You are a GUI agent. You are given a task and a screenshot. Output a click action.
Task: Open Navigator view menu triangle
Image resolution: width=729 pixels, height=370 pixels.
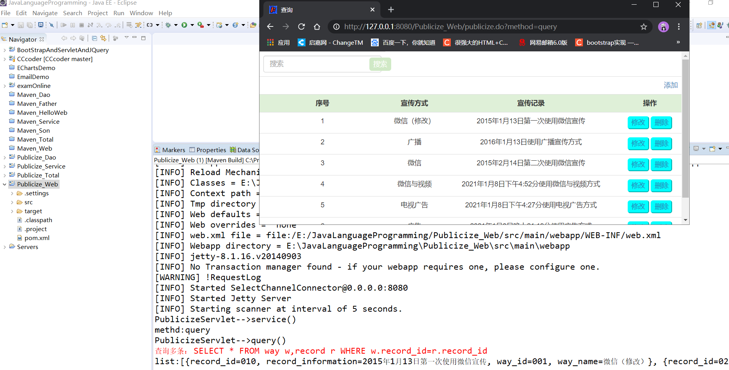(127, 38)
